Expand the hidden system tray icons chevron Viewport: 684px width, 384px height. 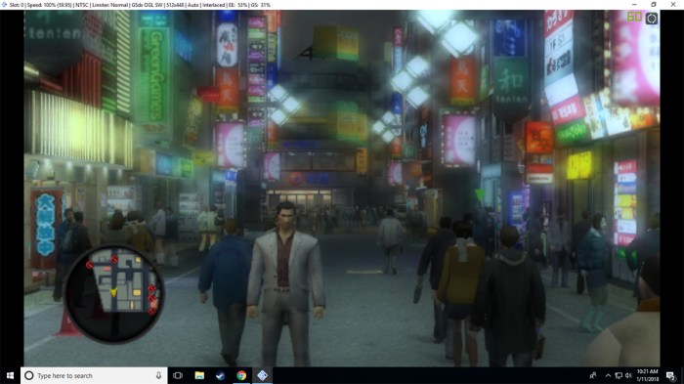[x=608, y=375]
